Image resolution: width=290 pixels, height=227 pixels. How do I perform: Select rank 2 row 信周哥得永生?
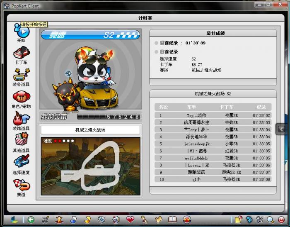(x=213, y=122)
